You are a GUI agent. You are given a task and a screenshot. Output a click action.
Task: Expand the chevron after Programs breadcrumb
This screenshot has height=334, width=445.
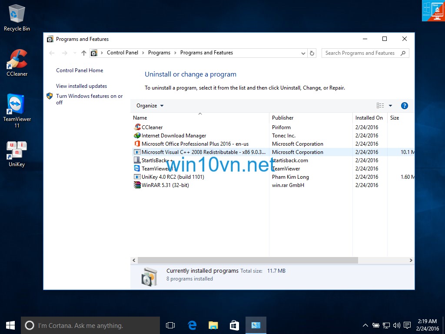coord(175,53)
